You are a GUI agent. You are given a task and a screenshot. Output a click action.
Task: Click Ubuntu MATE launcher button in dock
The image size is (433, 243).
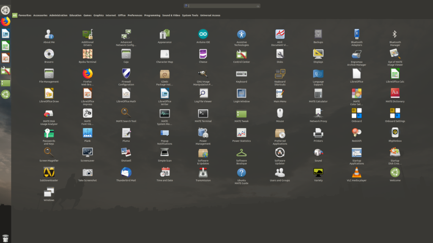click(x=5, y=10)
